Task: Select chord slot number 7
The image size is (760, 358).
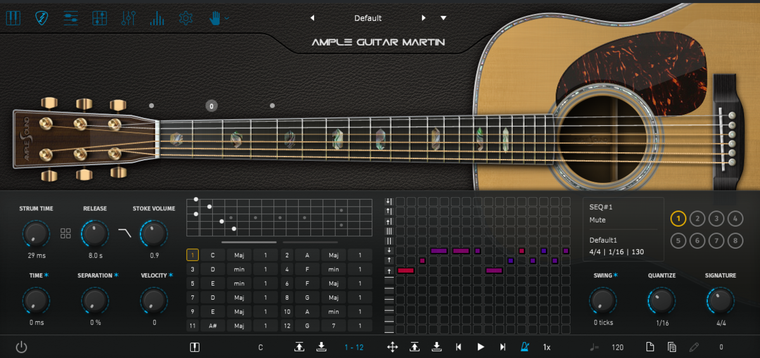Action: [x=193, y=297]
